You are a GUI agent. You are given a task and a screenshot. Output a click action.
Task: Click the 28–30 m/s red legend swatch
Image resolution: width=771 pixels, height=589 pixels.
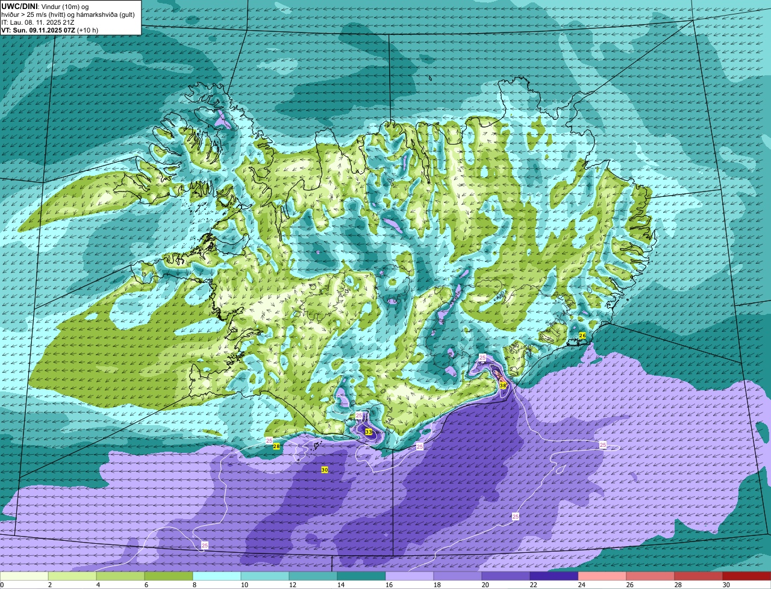(699, 576)
